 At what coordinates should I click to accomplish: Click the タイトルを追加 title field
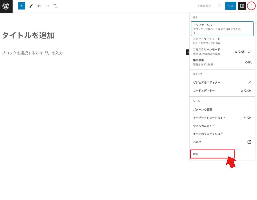(x=28, y=35)
